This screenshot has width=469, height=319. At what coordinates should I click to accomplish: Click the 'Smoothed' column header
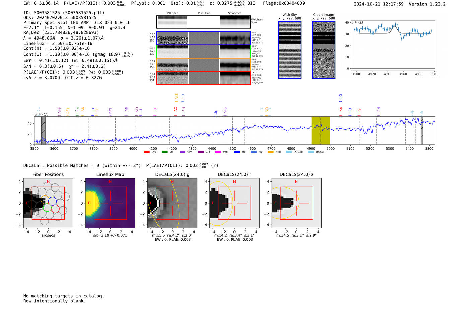pyautogui.click(x=234, y=13)
